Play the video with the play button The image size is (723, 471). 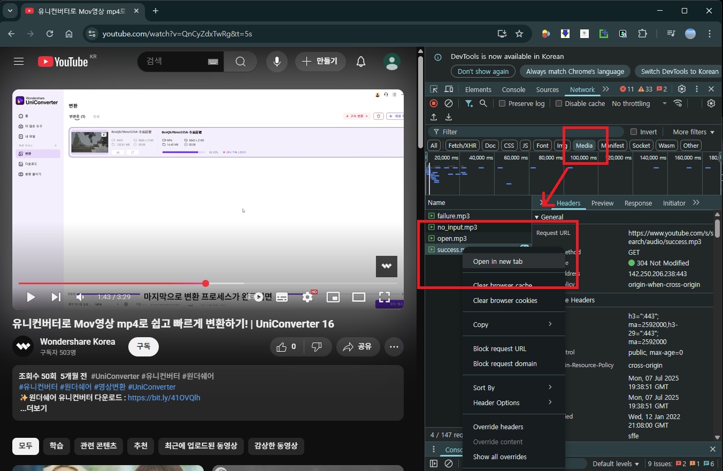[x=31, y=297]
